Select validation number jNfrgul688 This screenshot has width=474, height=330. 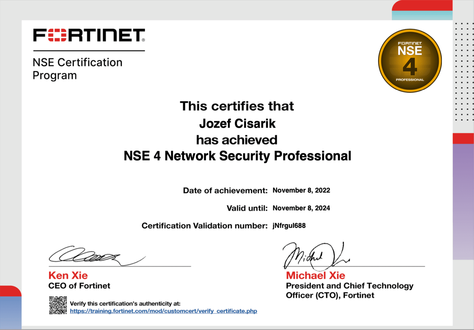(289, 226)
